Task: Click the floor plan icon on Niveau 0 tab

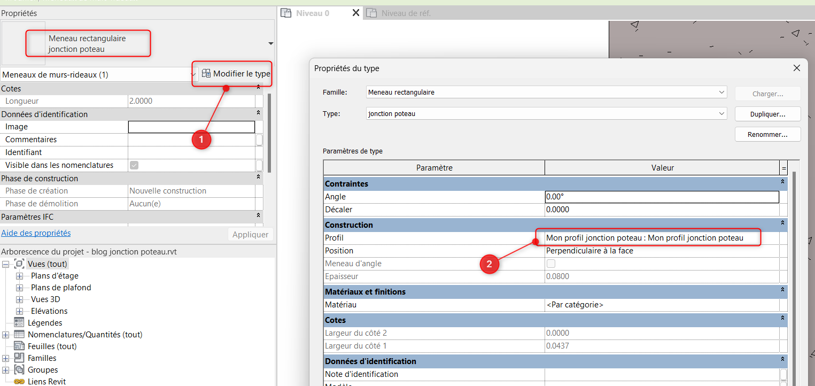Action: [286, 13]
